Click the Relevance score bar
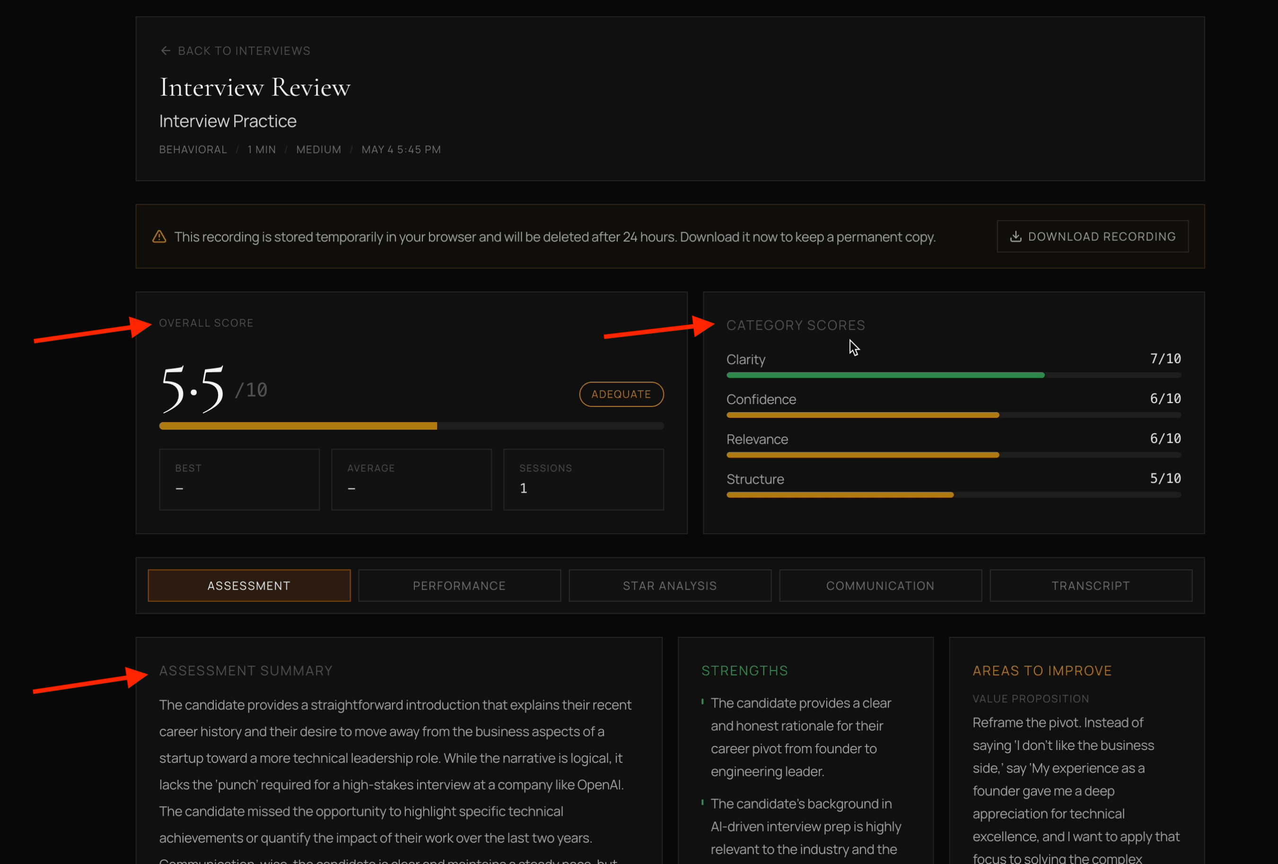This screenshot has height=864, width=1278. pyautogui.click(x=954, y=455)
